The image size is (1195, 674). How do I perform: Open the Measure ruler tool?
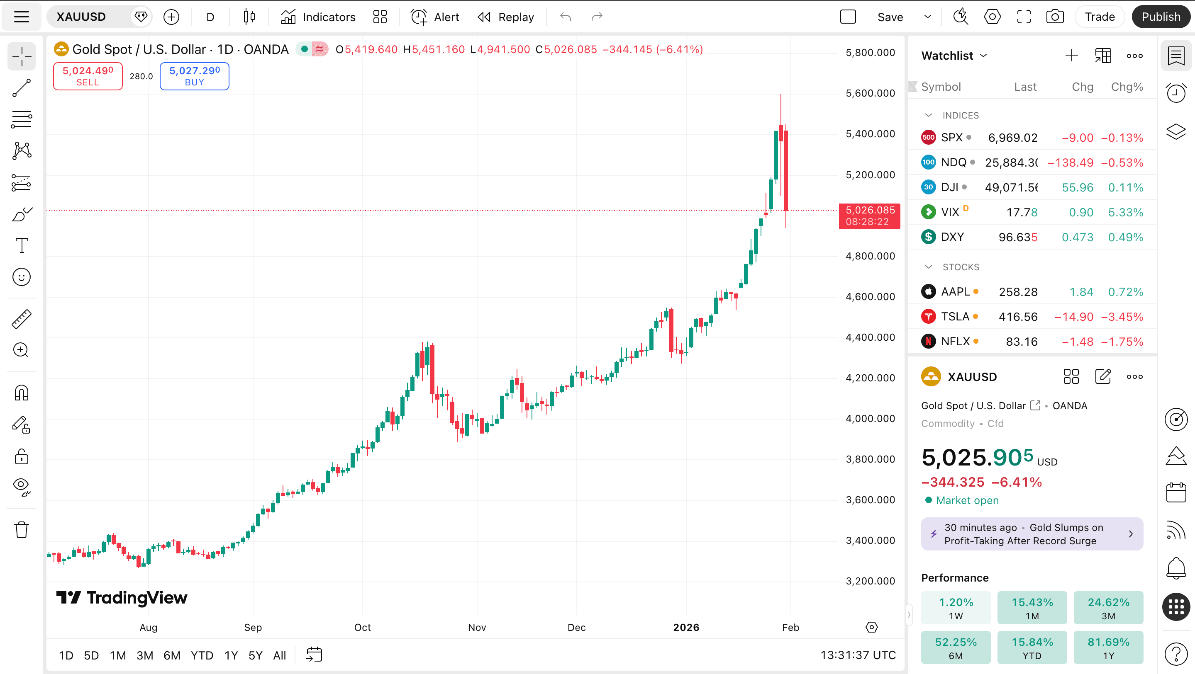(21, 318)
